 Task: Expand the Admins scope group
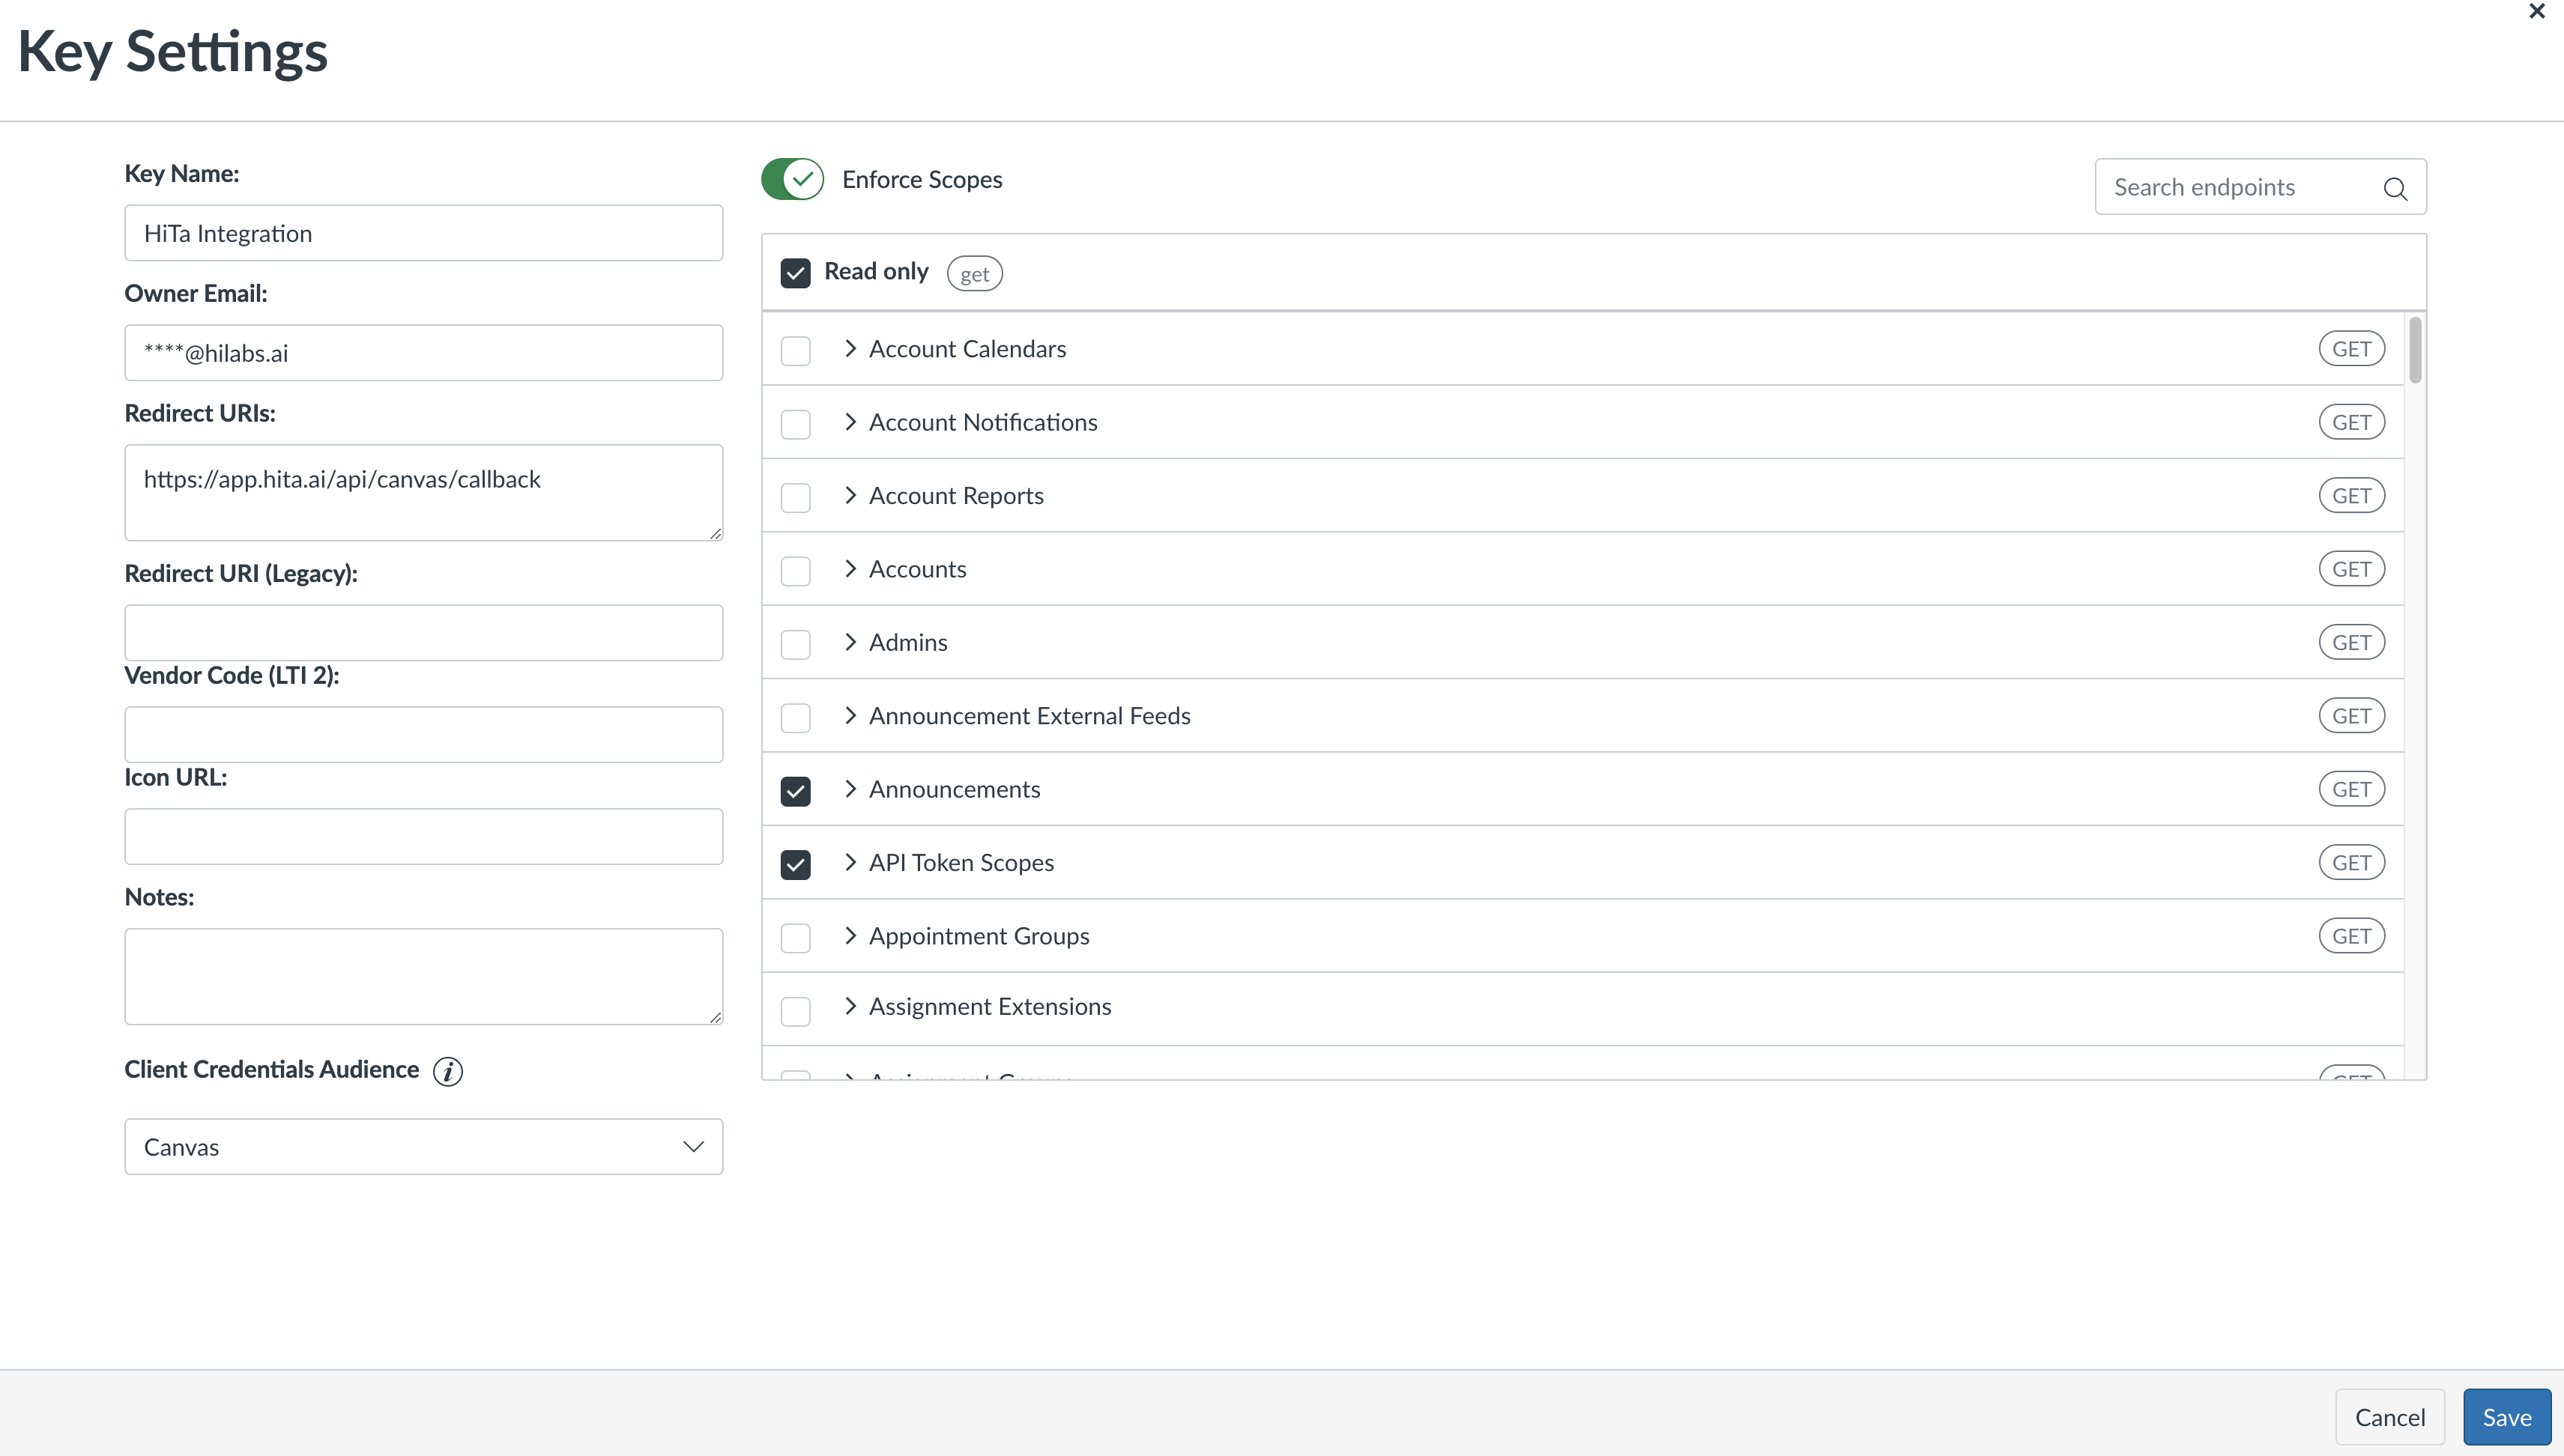click(x=850, y=642)
